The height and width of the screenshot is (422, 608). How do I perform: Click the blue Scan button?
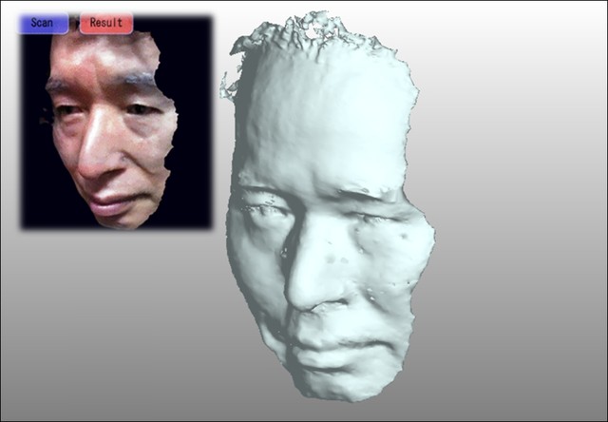(x=43, y=23)
